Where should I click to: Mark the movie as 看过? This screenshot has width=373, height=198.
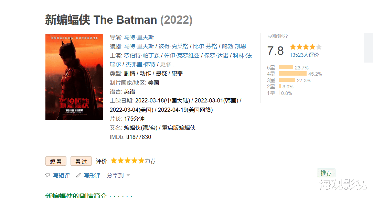click(81, 161)
